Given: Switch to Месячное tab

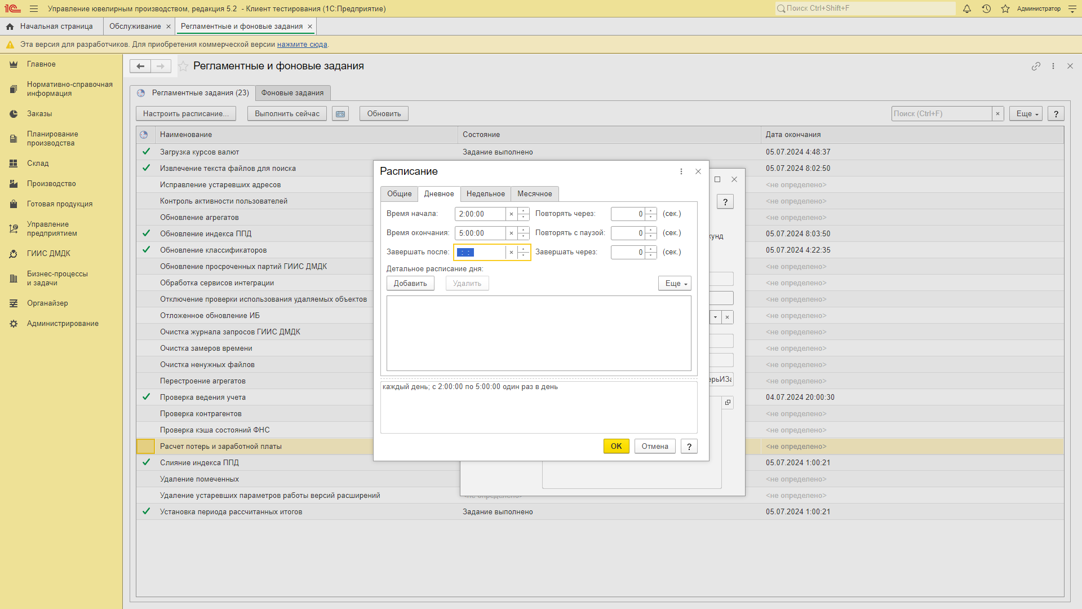Looking at the screenshot, I should click(x=535, y=194).
